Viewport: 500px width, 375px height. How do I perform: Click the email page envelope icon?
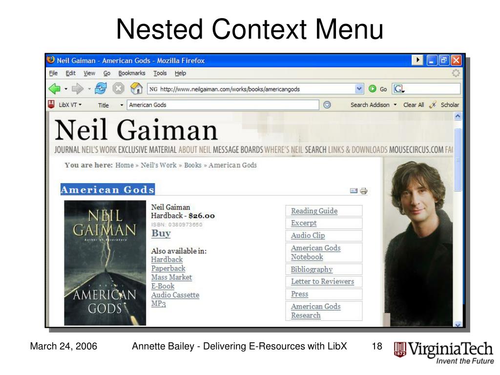(354, 191)
